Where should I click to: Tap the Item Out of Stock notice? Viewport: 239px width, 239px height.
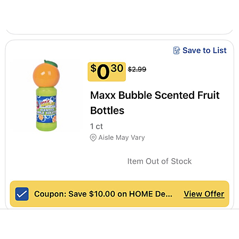(x=159, y=161)
